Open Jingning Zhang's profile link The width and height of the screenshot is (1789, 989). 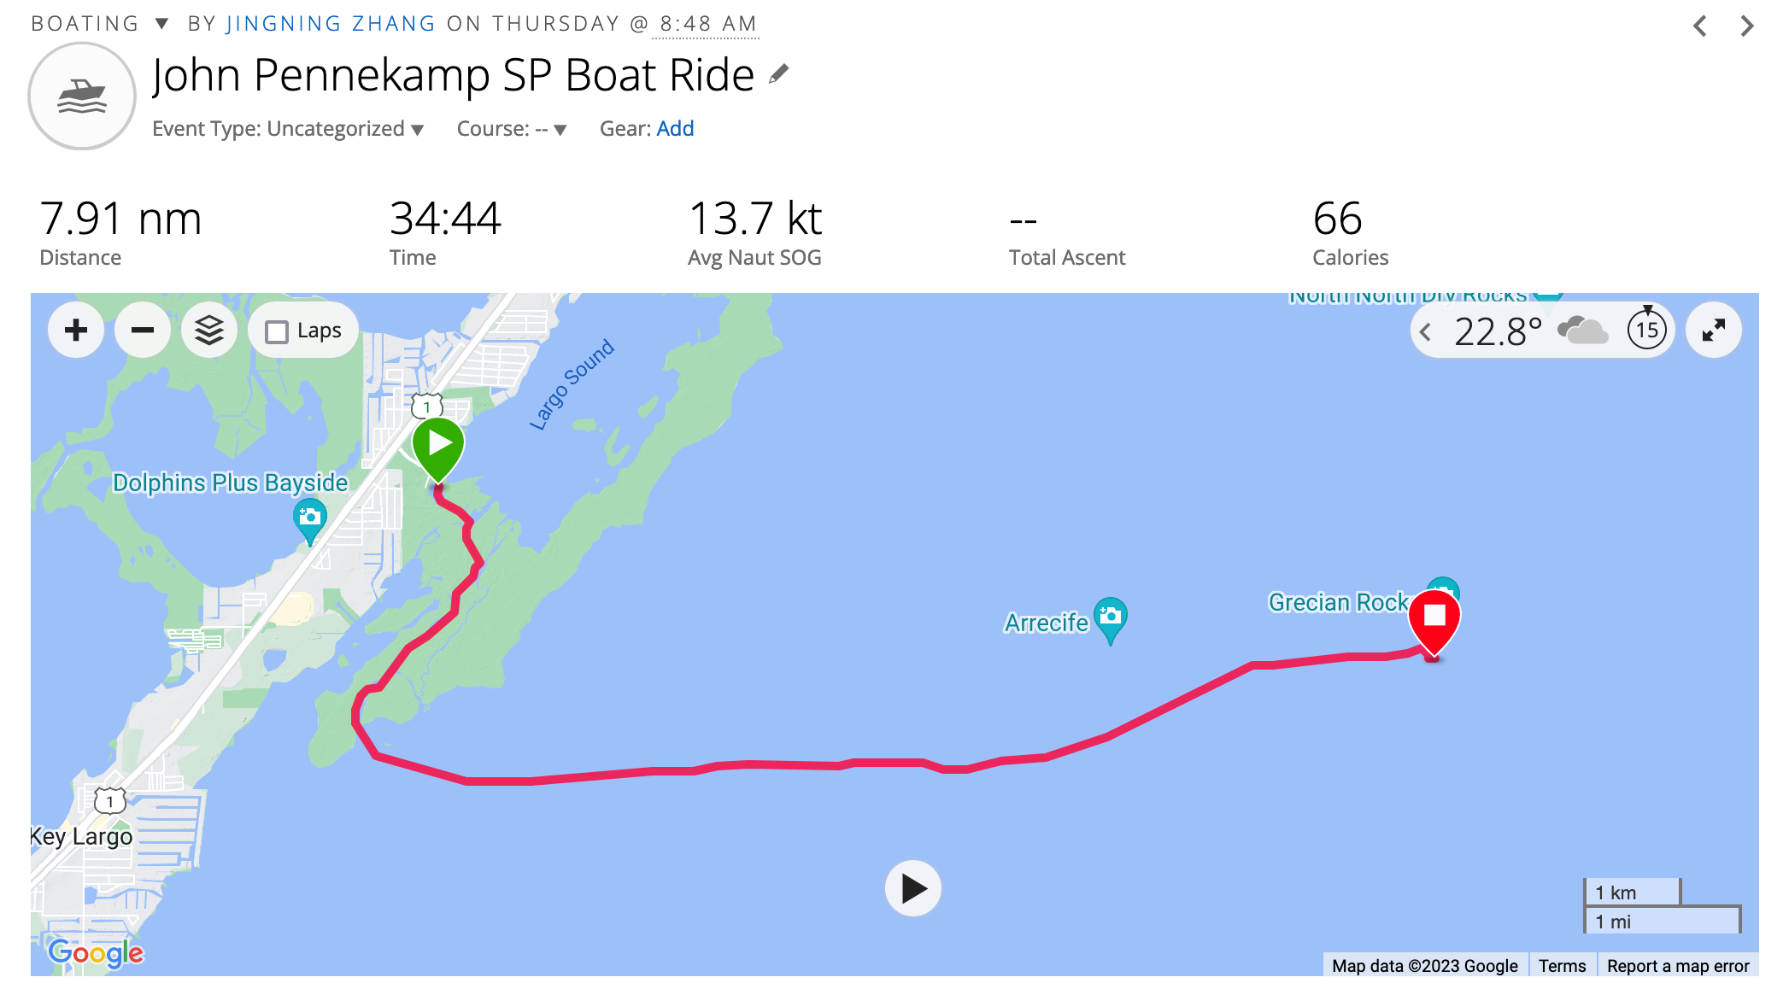(x=331, y=24)
